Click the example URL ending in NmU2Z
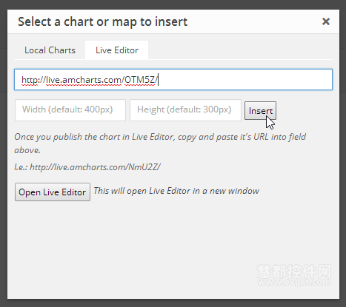 click(95, 167)
